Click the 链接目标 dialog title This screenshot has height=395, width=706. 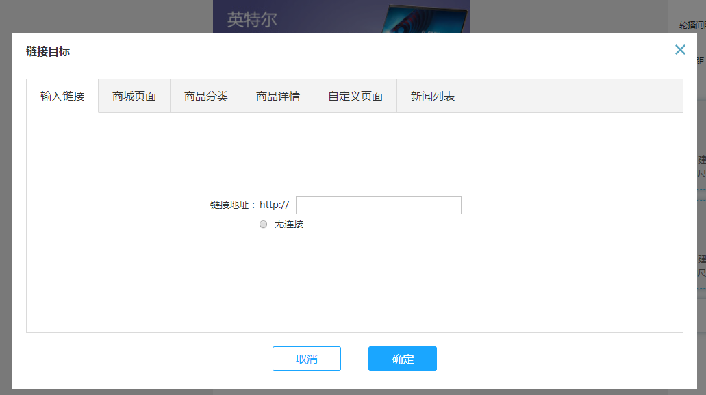(x=48, y=51)
